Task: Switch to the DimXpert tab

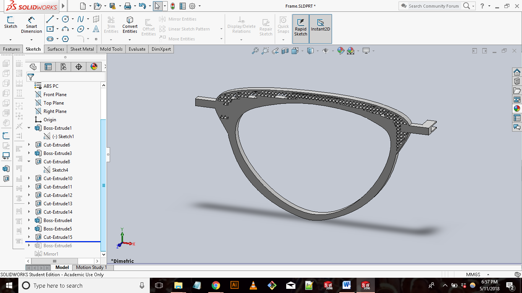Action: click(161, 49)
